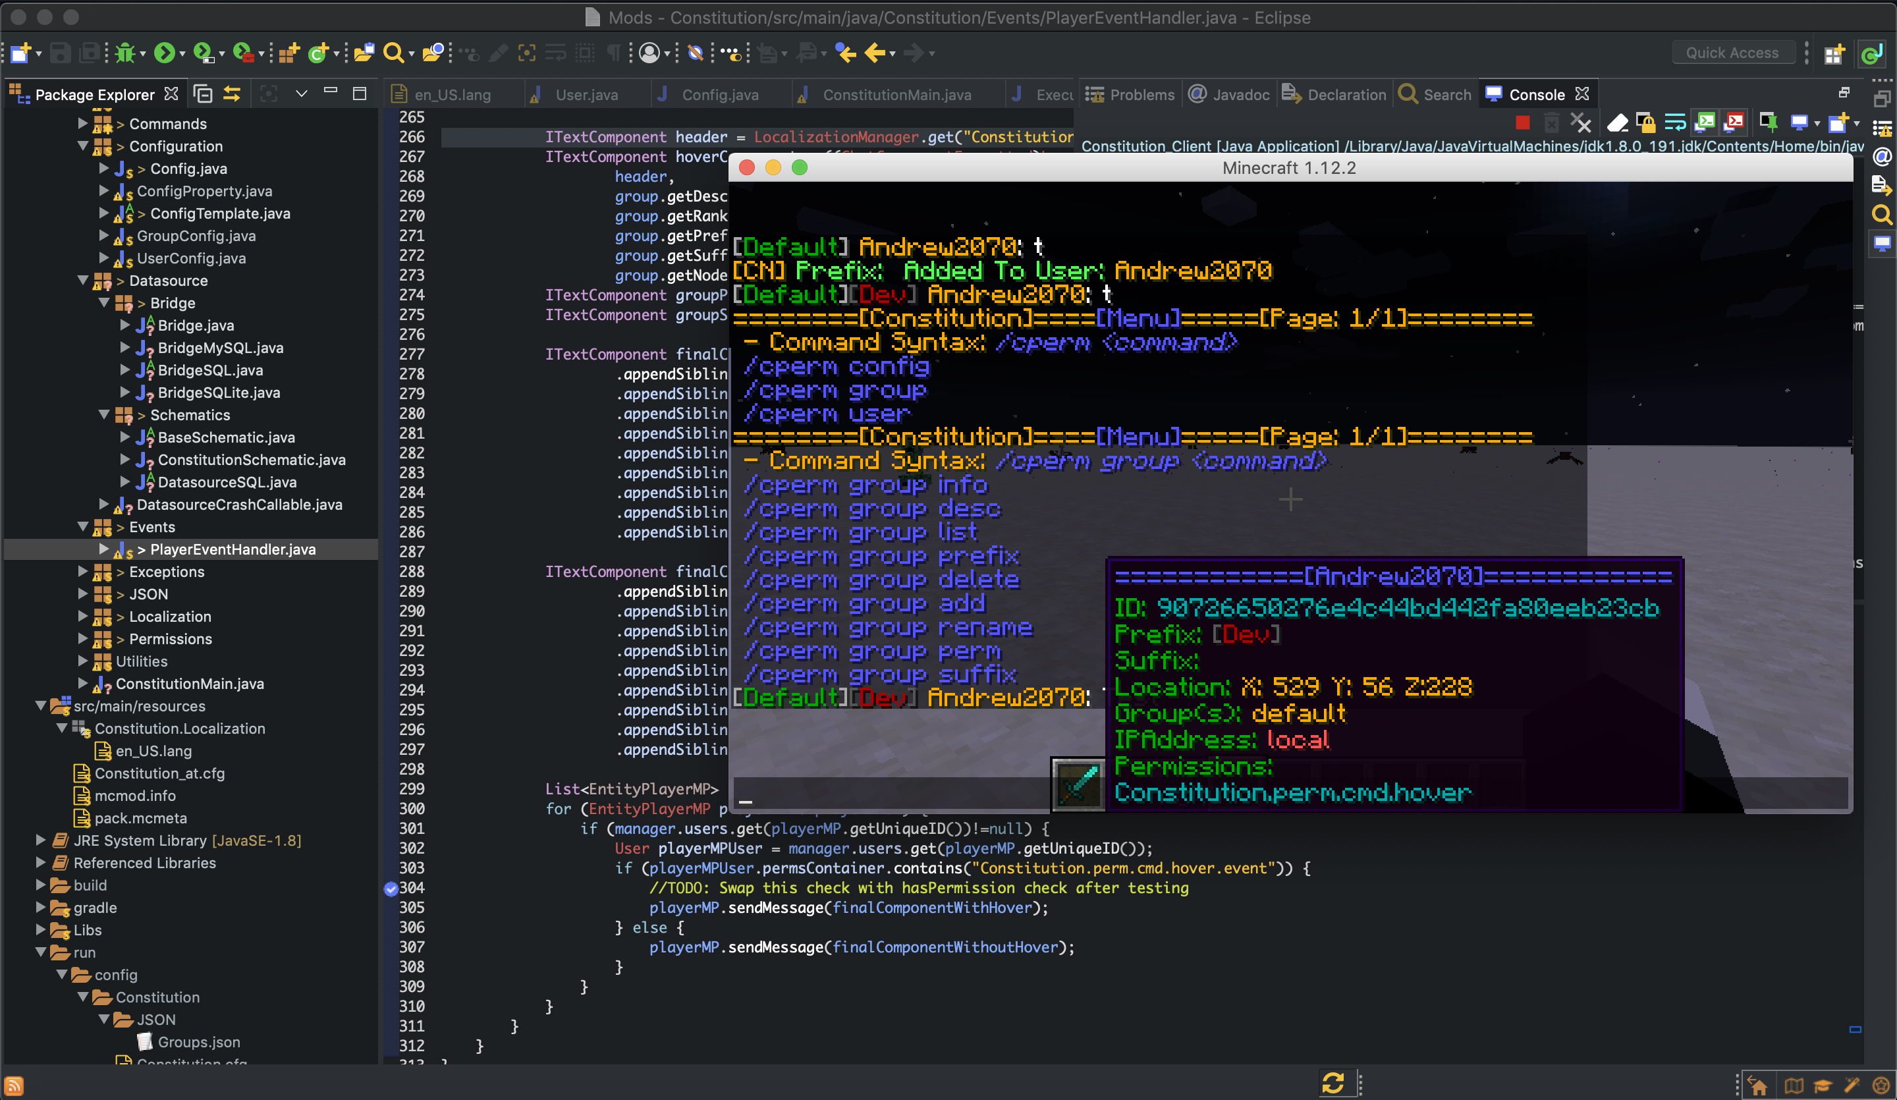Viewport: 1897px width, 1100px height.
Task: Click the breakpoint marker on line 304
Action: pos(390,889)
